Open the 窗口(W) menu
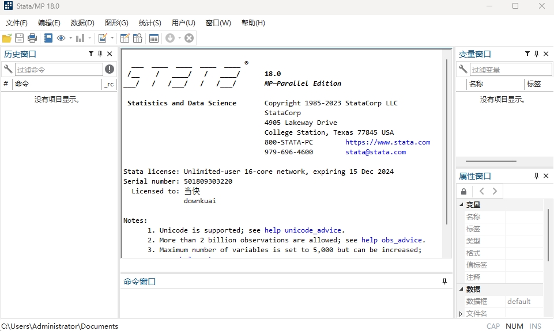 pos(218,23)
